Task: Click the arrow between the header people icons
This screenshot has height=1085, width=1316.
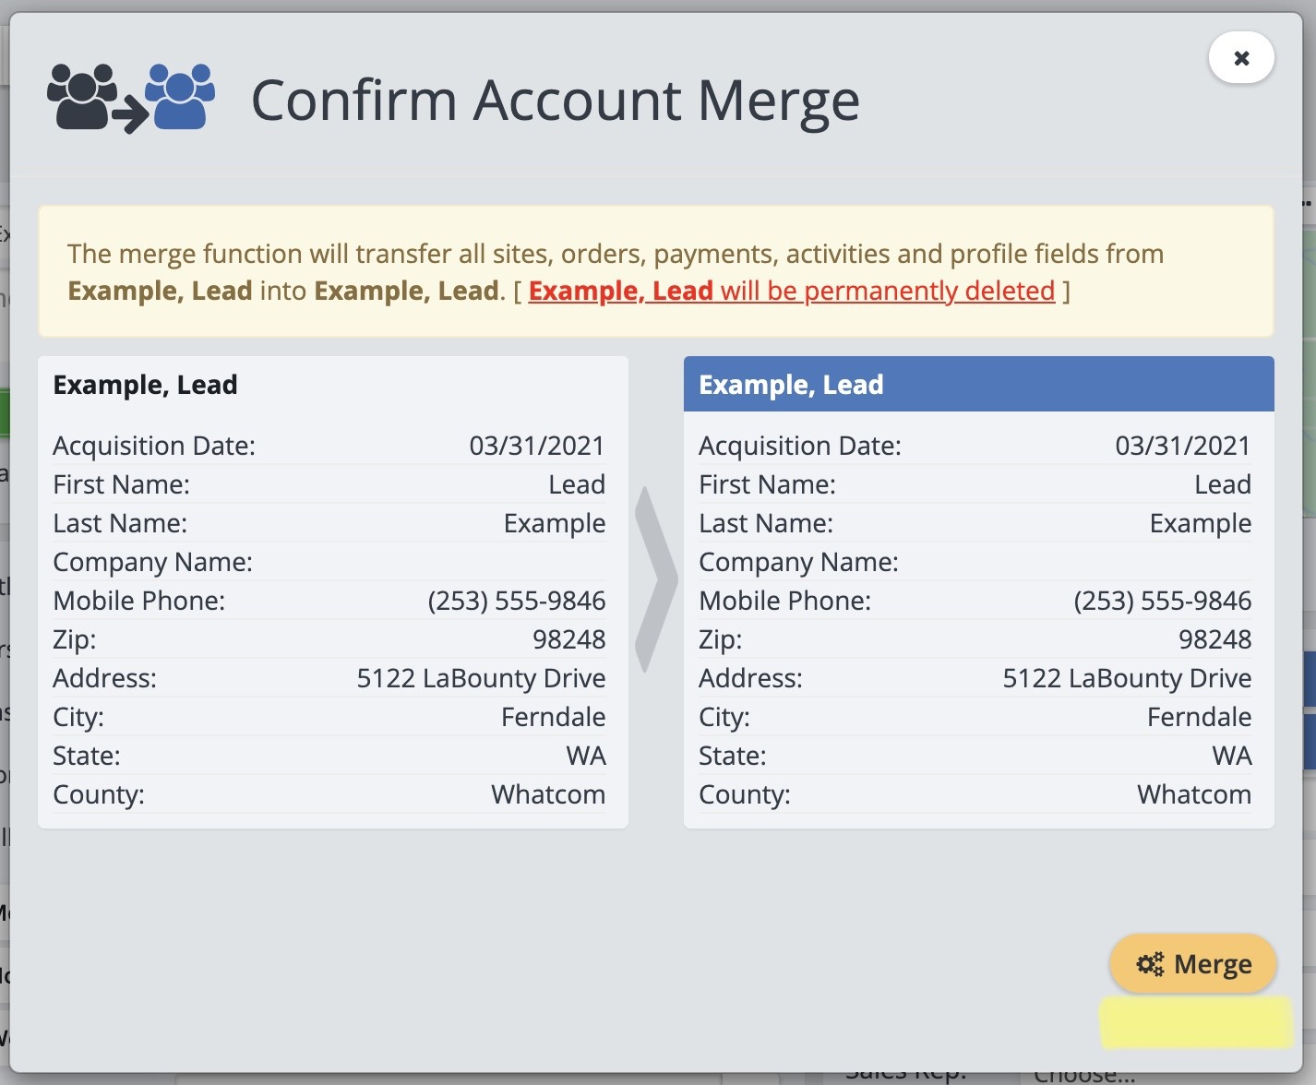Action: pos(131,115)
